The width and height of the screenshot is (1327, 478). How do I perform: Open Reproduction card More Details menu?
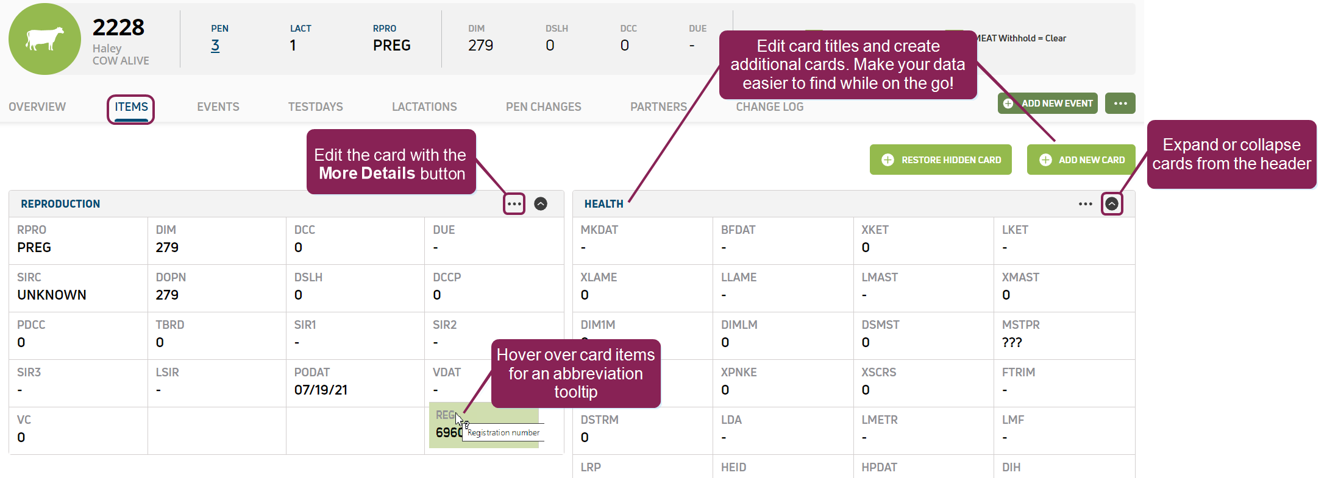coord(514,204)
